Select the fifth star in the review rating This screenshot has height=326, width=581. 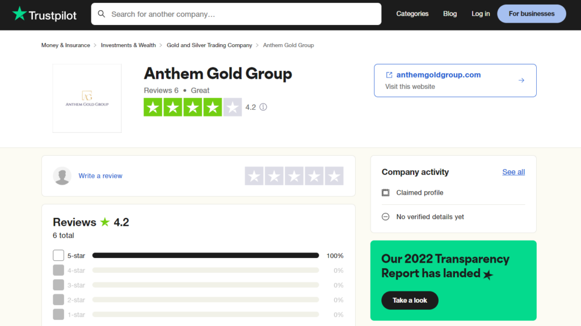click(x=334, y=176)
